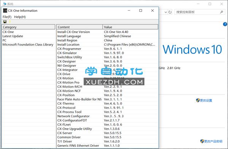This screenshot has width=228, height=149.
Task: Click the Ver.1. 6. 8. 0 value
Action: (x=113, y=57)
